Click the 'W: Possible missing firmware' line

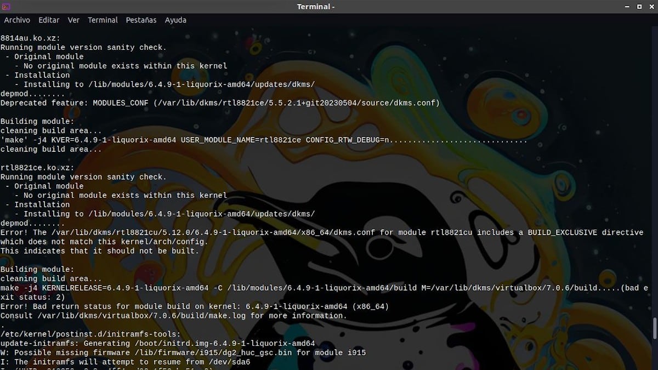tap(183, 353)
